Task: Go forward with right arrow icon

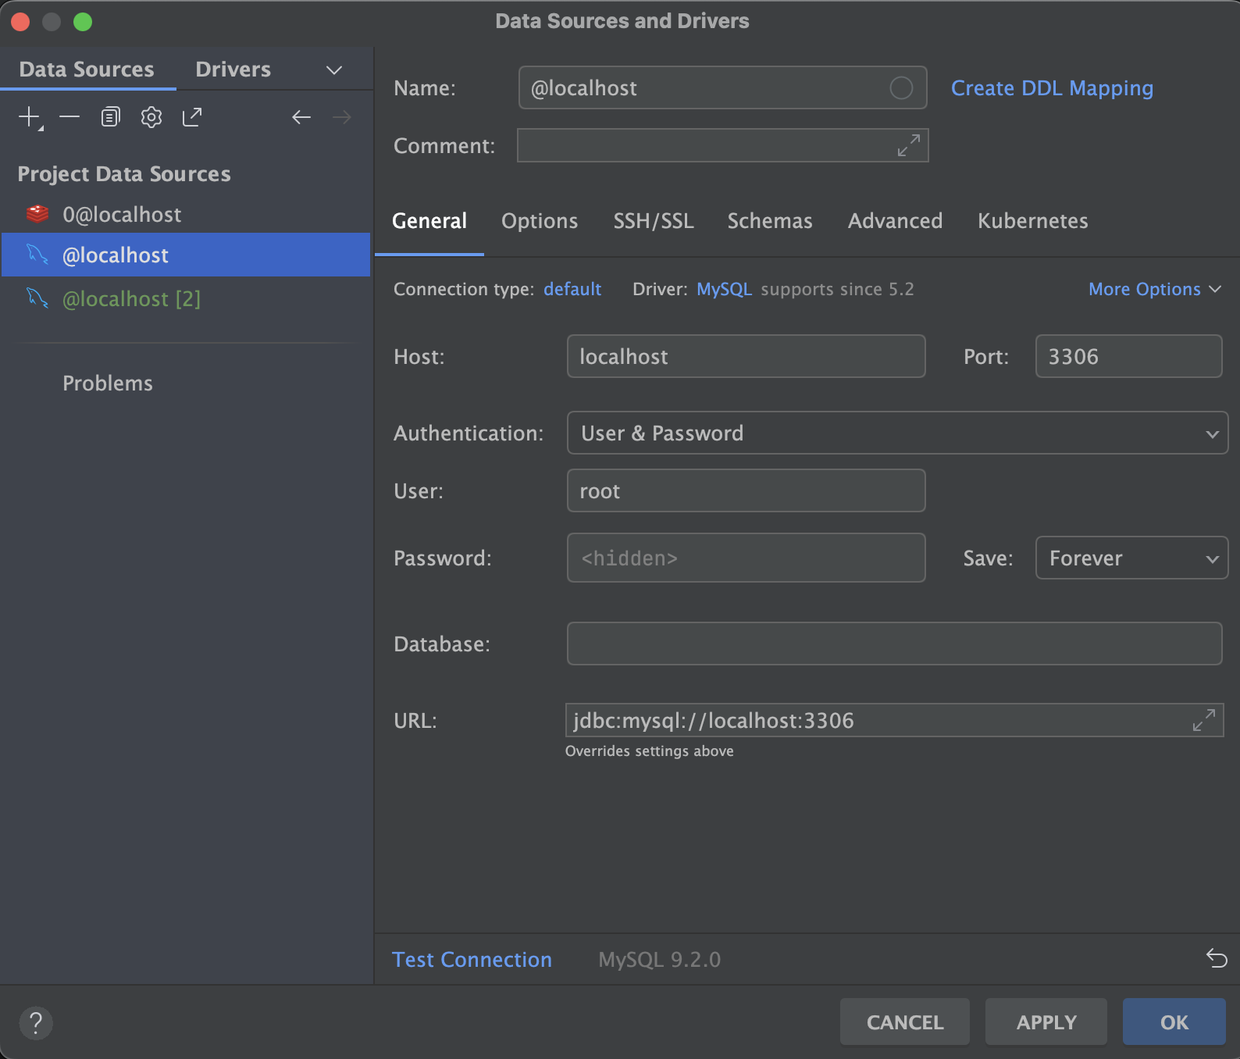Action: click(x=342, y=117)
